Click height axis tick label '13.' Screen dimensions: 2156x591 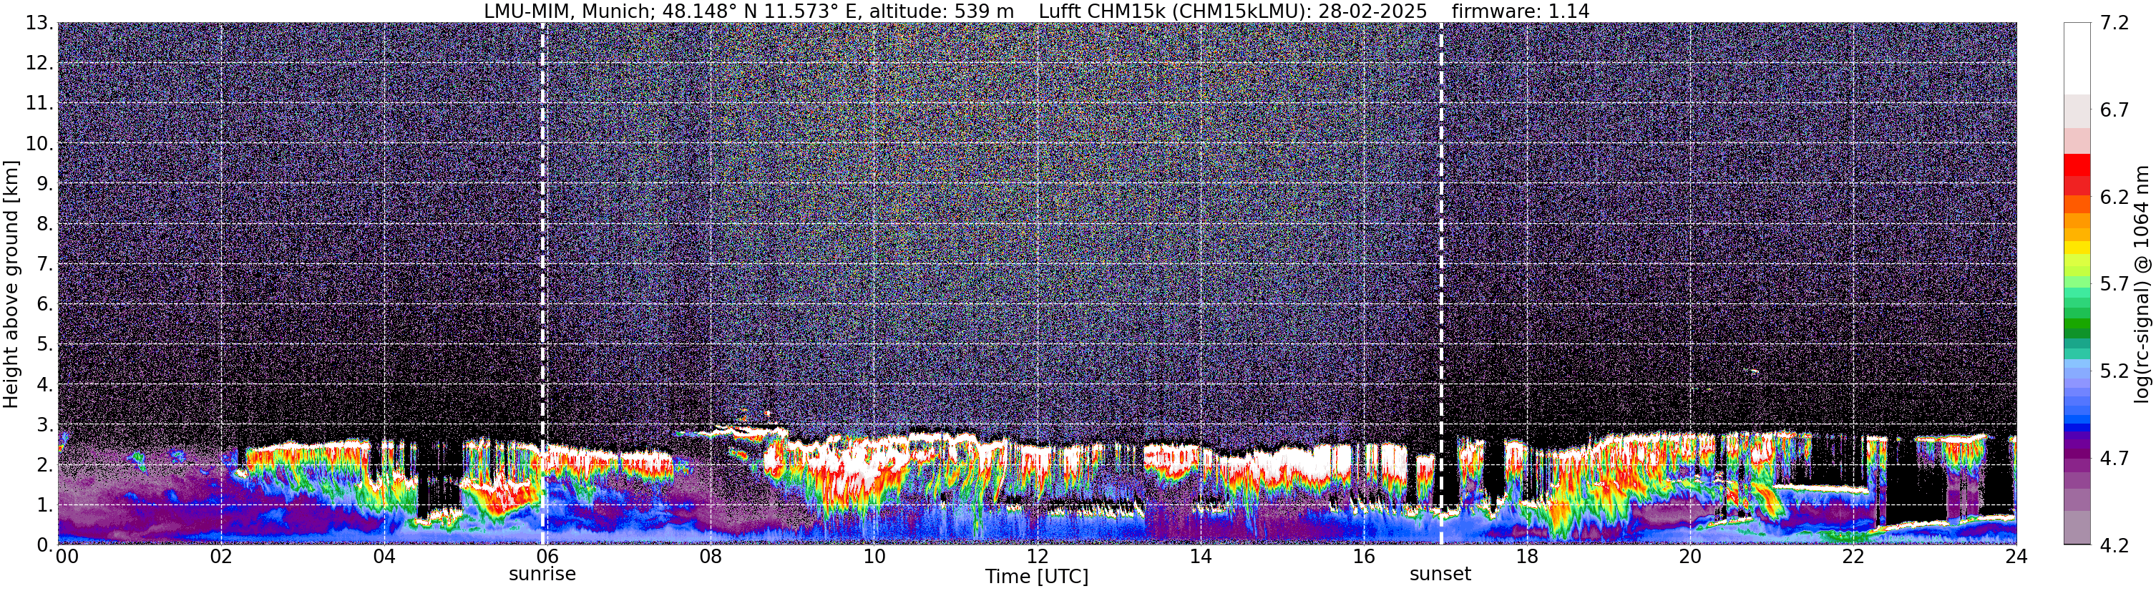pos(39,23)
